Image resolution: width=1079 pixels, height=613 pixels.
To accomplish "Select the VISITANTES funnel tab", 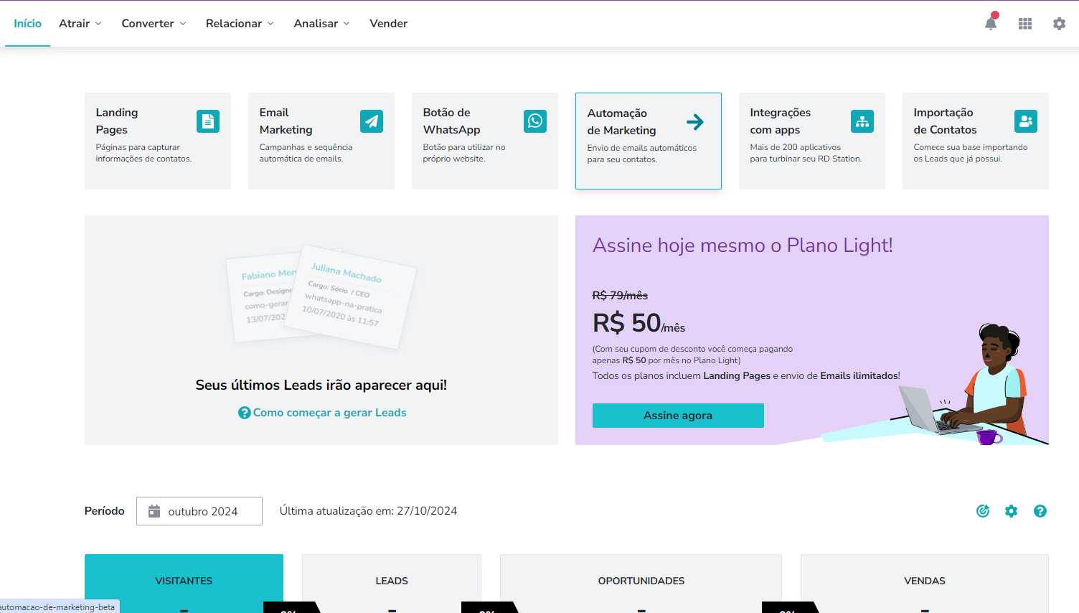I will [x=184, y=583].
